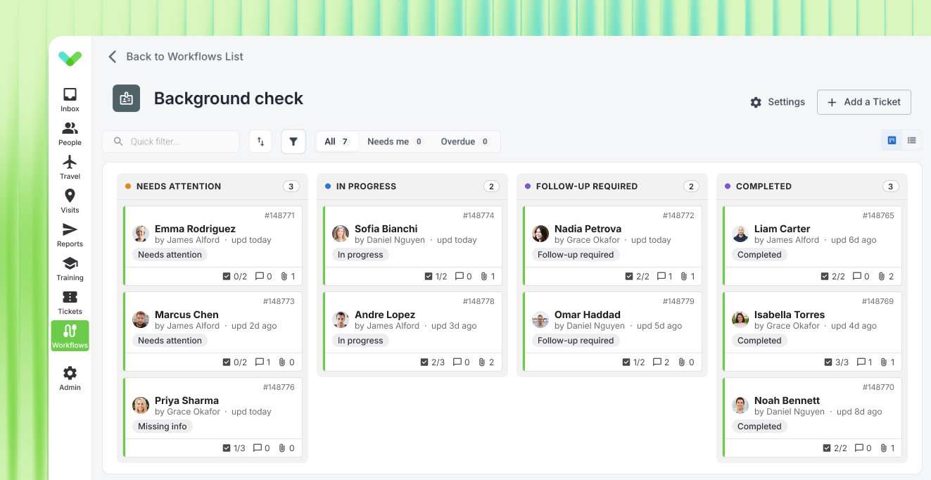Screen dimensions: 931x480
Task: Click Add a Ticket button
Action: click(863, 102)
